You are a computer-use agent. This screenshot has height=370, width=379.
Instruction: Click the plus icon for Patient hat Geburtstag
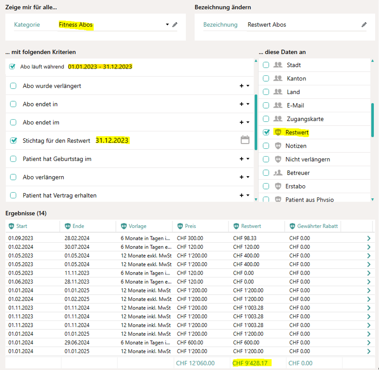pos(242,159)
